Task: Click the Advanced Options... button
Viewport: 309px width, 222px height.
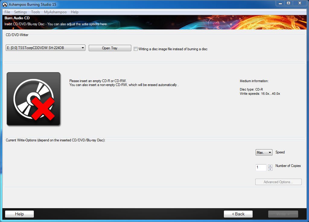Action: coord(279,182)
